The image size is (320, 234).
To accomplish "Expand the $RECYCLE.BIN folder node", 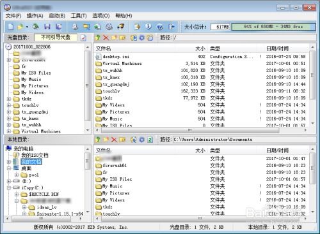I will pos(17,194).
